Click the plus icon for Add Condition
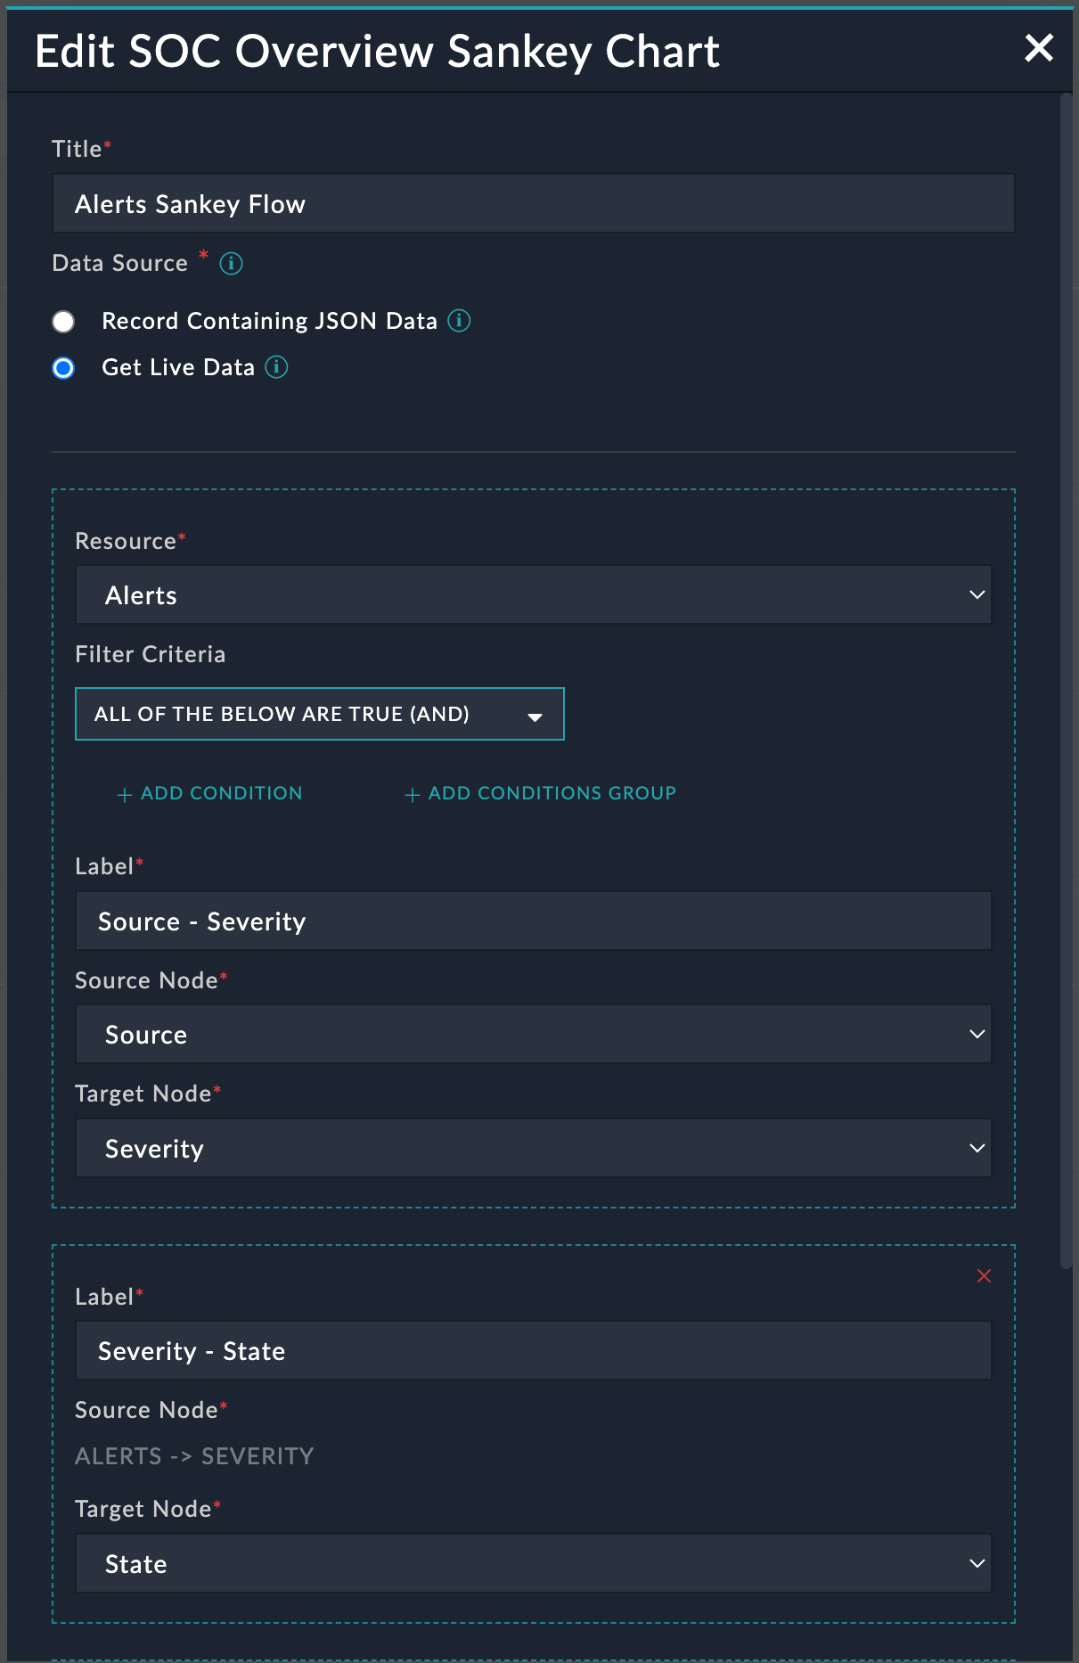This screenshot has height=1663, width=1079. click(x=125, y=794)
